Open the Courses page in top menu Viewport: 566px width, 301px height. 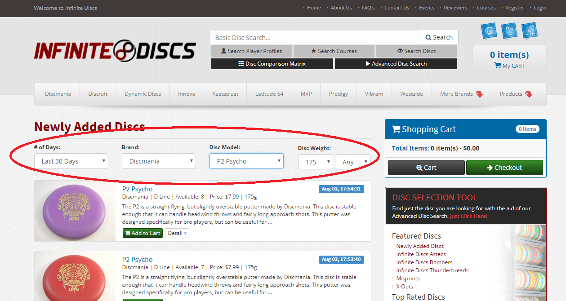click(x=486, y=8)
